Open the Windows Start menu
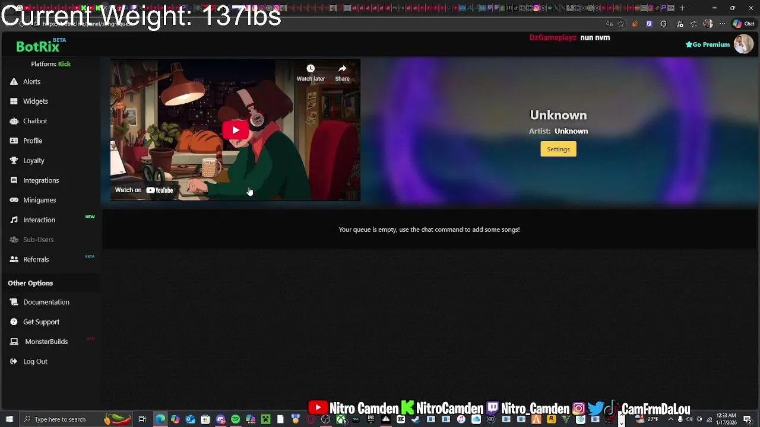The width and height of the screenshot is (760, 427). point(9,419)
